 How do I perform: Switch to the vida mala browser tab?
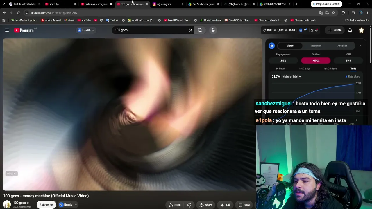click(96, 4)
